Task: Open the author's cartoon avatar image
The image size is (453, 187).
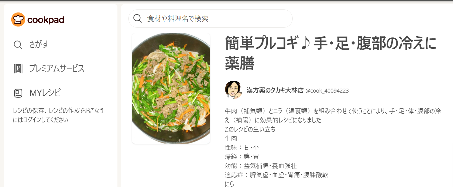Action: 234,90
